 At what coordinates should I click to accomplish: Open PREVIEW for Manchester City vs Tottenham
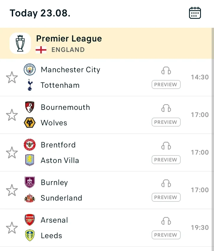(166, 84)
